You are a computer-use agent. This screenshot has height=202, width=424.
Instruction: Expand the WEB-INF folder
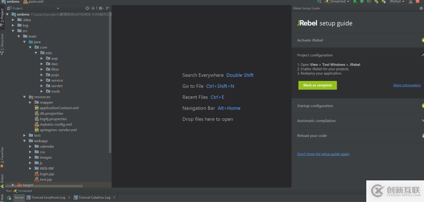click(30, 169)
